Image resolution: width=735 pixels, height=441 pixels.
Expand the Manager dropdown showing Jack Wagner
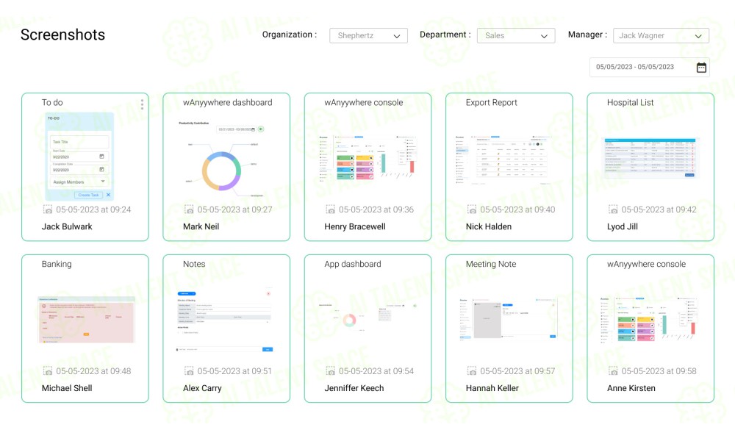pos(661,35)
